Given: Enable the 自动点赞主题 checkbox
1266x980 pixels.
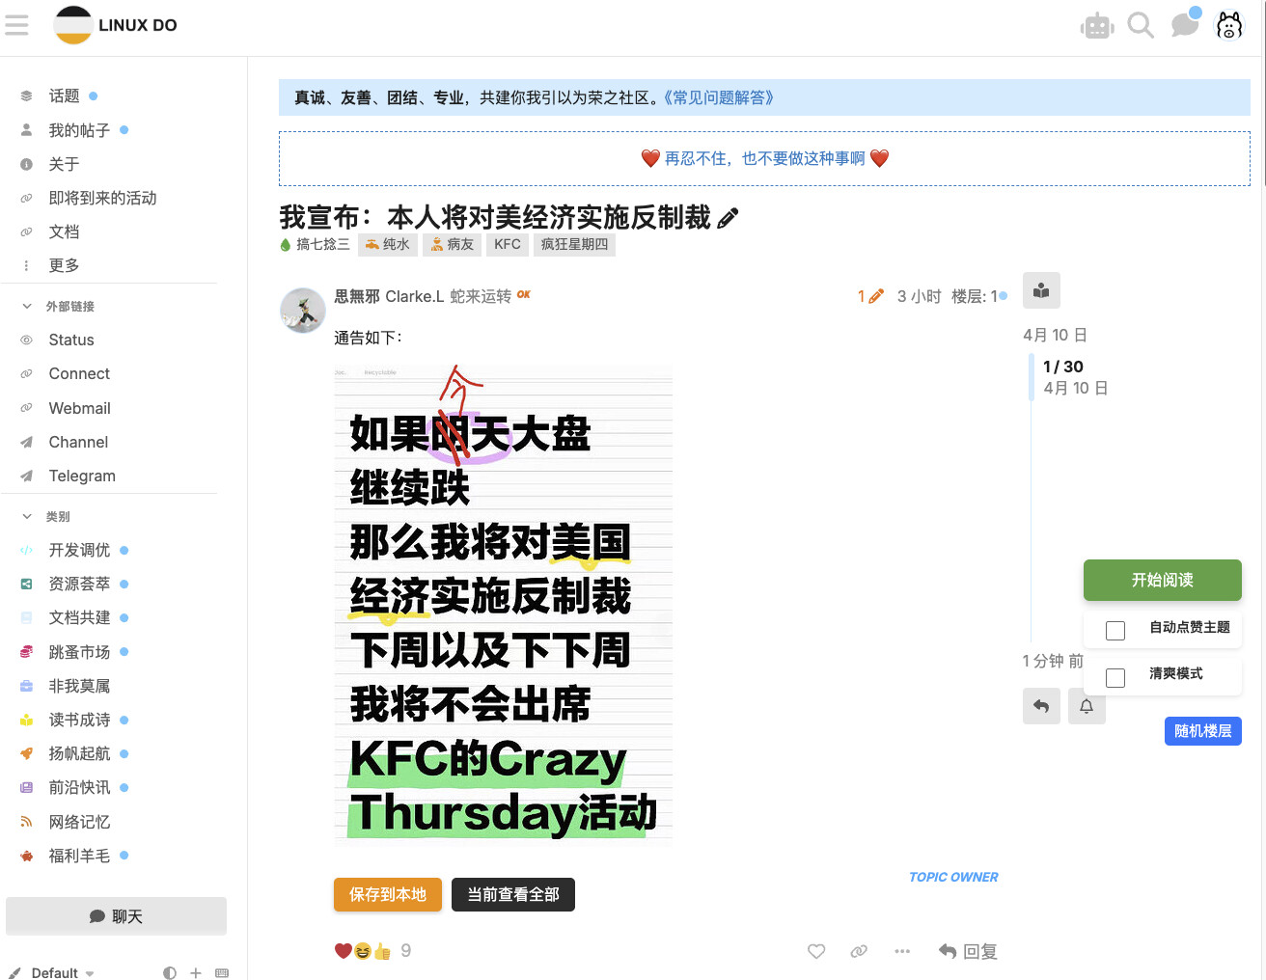Looking at the screenshot, I should click(1115, 631).
